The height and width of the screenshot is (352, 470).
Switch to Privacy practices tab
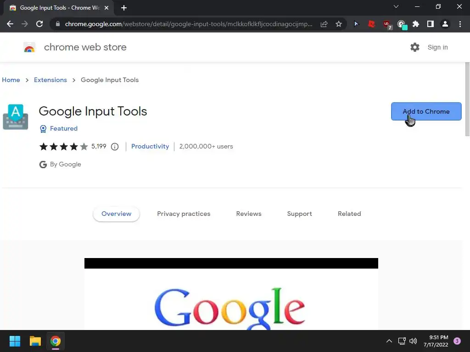pos(184,214)
